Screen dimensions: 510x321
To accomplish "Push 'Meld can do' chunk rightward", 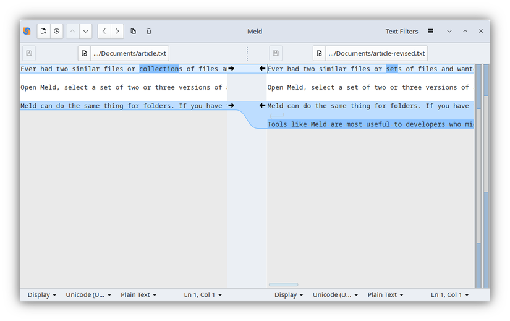I will tap(231, 106).
